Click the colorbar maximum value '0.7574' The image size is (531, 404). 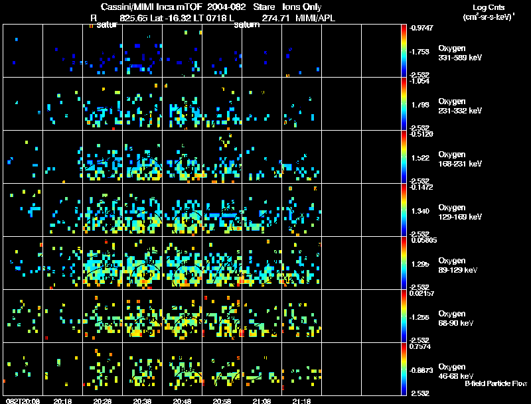[420, 346]
